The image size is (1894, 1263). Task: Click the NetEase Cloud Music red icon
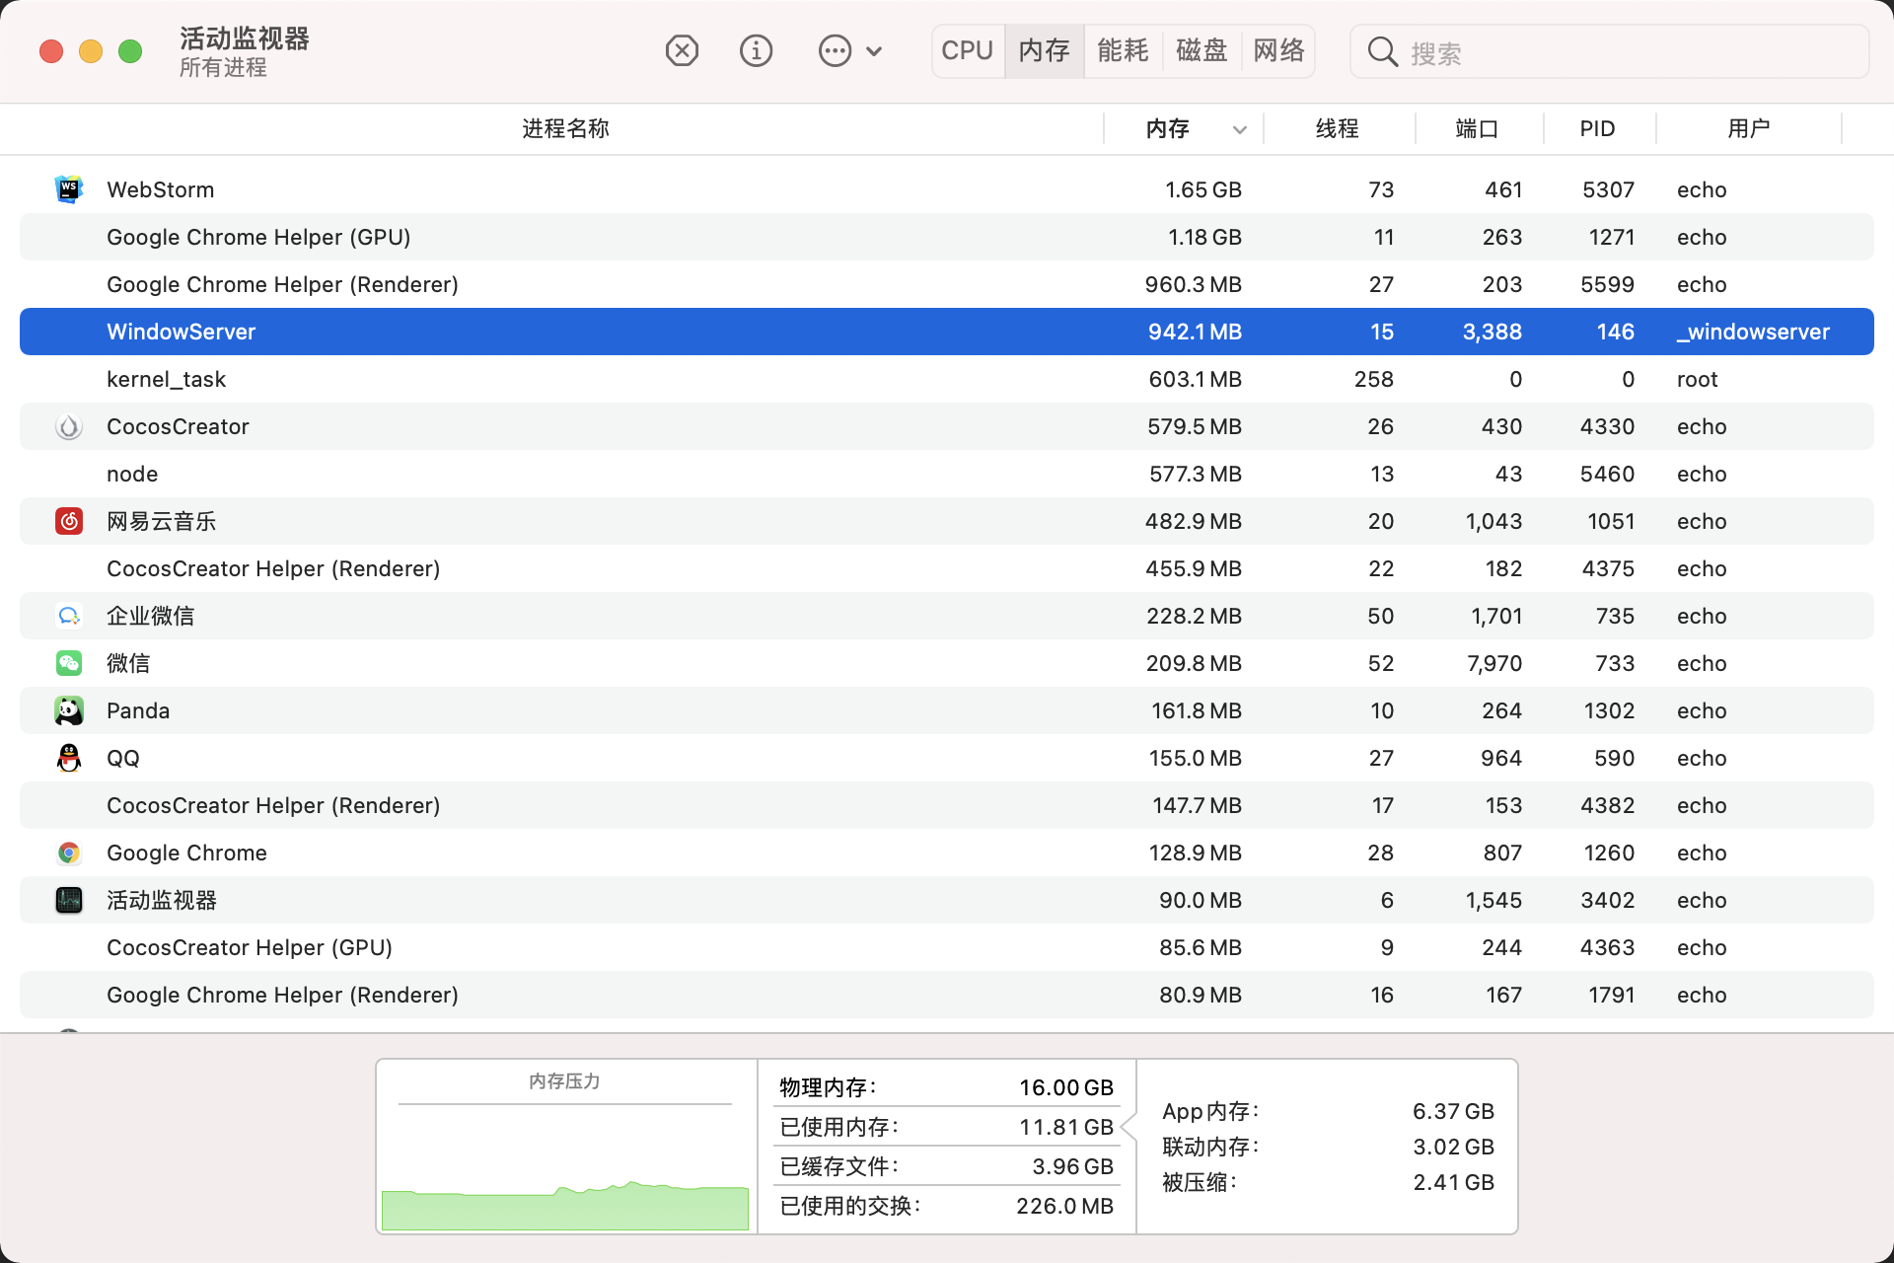(69, 521)
